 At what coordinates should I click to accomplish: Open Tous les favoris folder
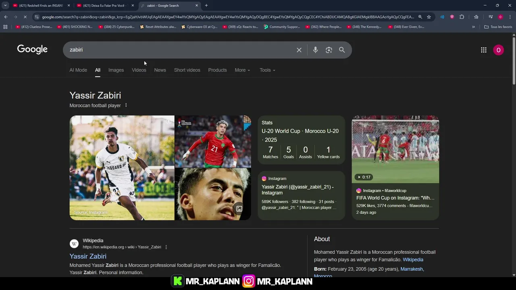click(x=498, y=27)
